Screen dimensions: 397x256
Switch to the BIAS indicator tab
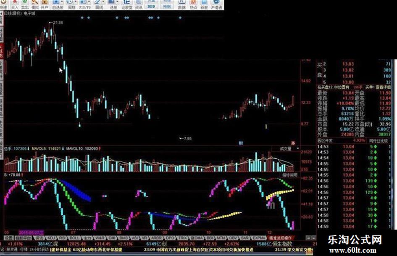coord(124,238)
